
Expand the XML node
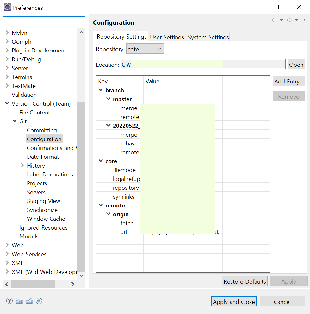coord(7,262)
